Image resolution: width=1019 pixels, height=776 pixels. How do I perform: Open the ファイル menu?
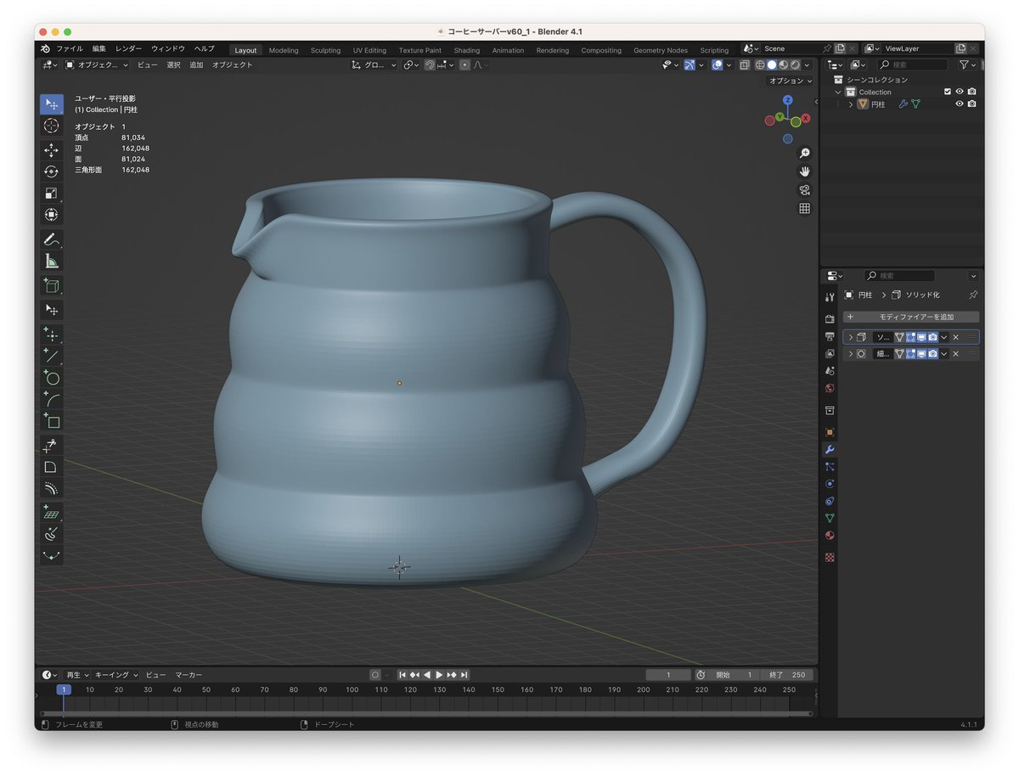pos(70,49)
